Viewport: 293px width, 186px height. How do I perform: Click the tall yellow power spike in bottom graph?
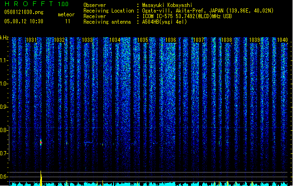[x=41, y=178]
